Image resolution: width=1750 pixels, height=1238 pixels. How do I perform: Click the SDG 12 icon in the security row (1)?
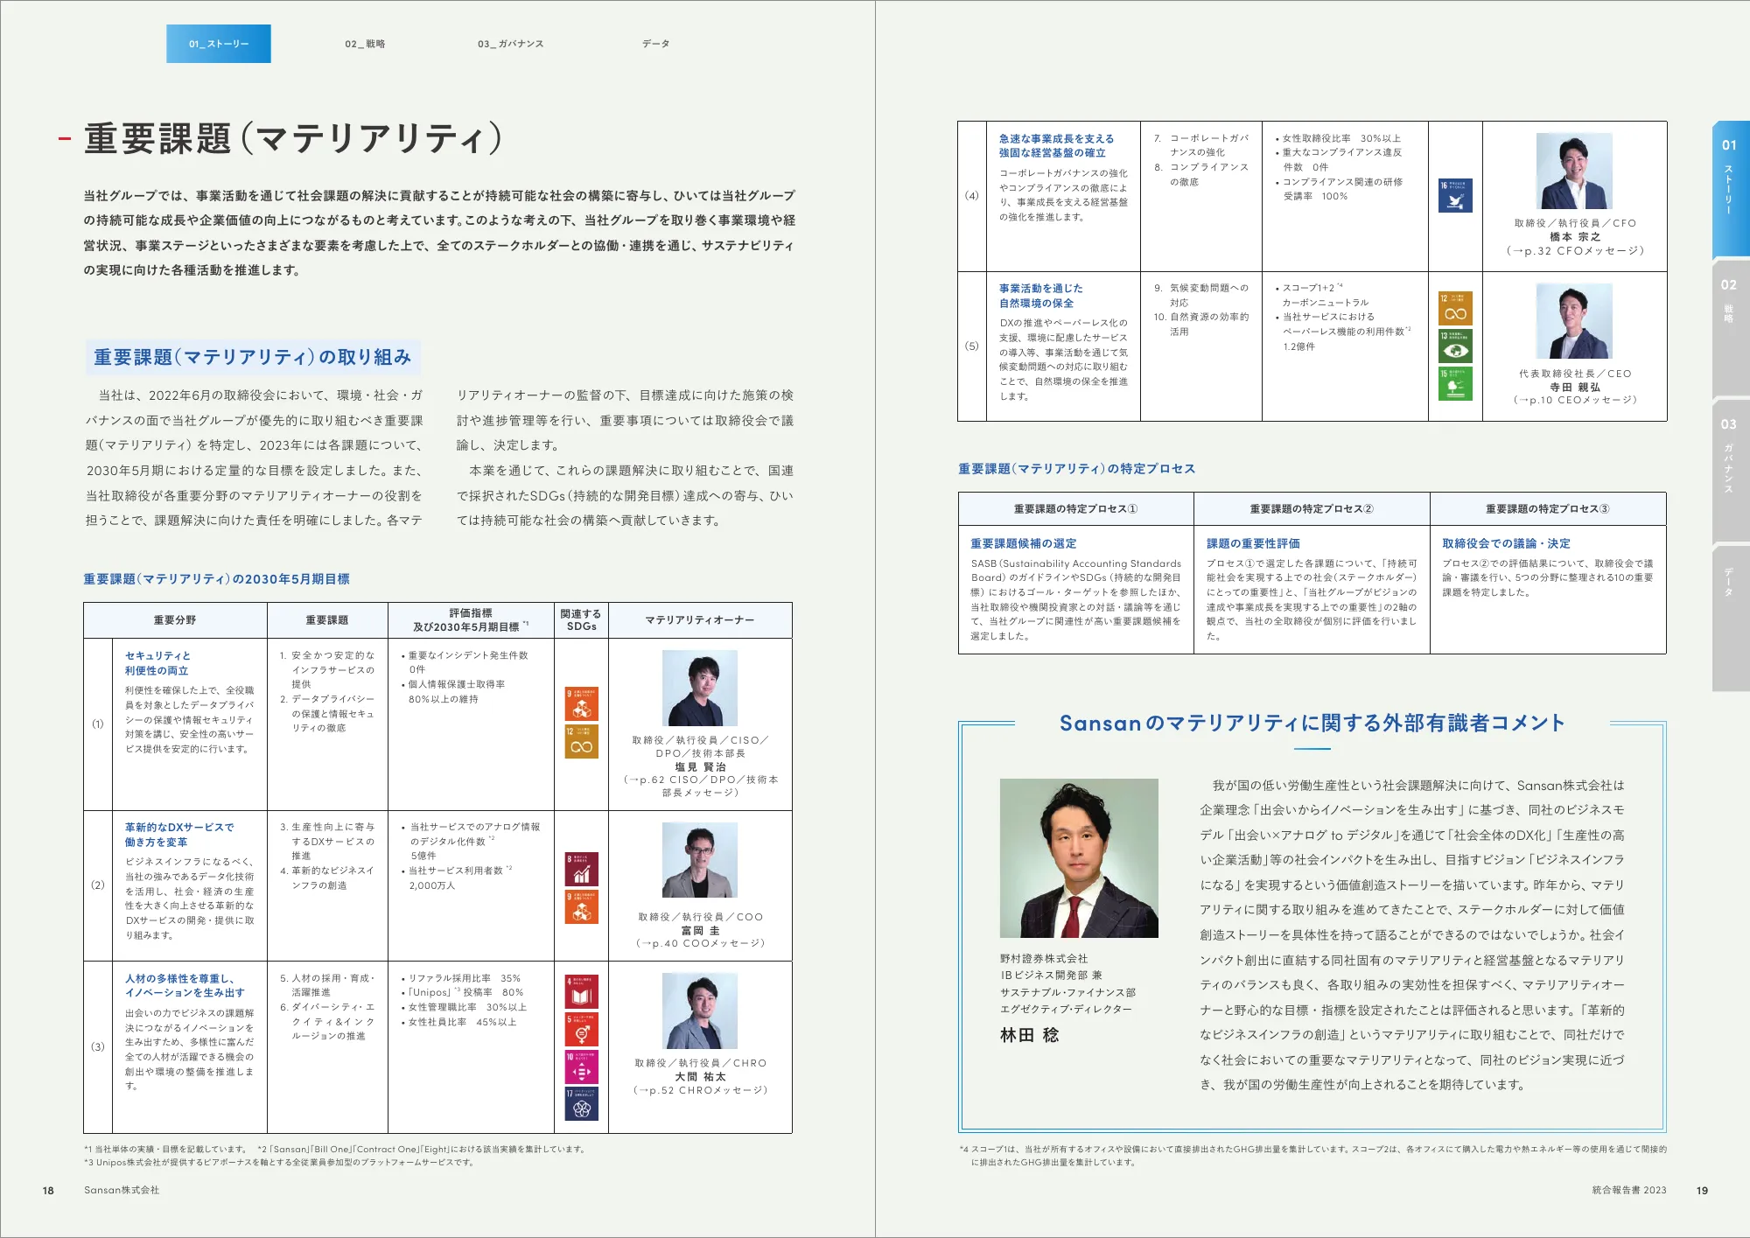[x=582, y=741]
